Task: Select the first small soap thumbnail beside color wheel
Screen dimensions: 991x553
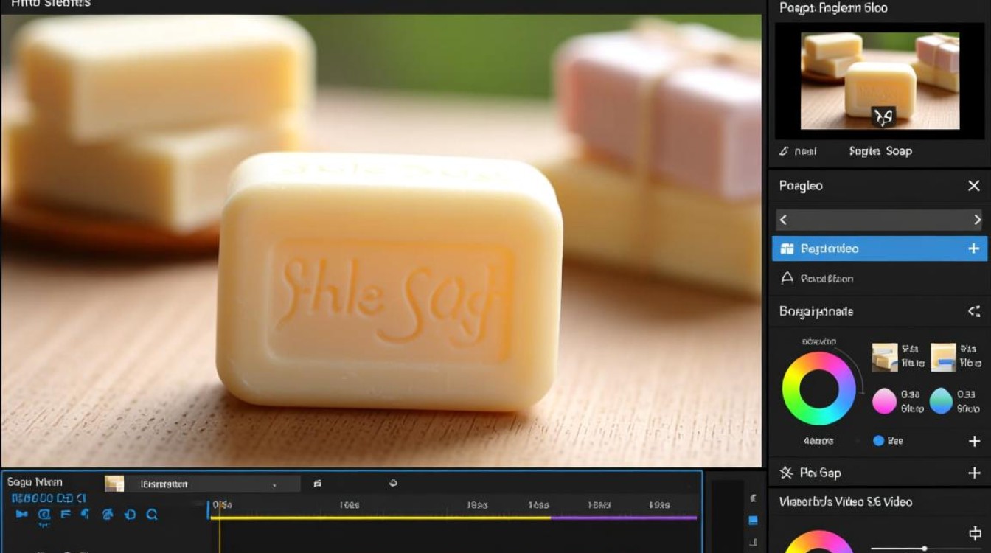Action: (885, 358)
